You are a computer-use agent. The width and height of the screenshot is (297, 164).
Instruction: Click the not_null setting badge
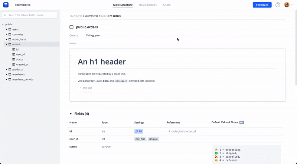pos(140,139)
